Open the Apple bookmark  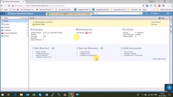point(143,10)
